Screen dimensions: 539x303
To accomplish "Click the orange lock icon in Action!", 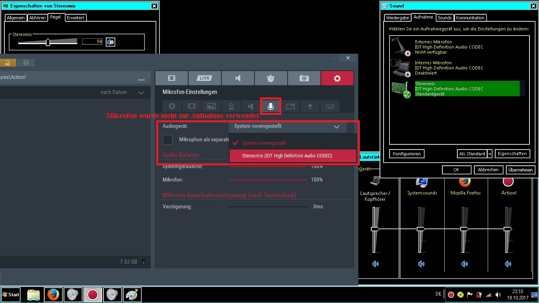I will click(8, 63).
